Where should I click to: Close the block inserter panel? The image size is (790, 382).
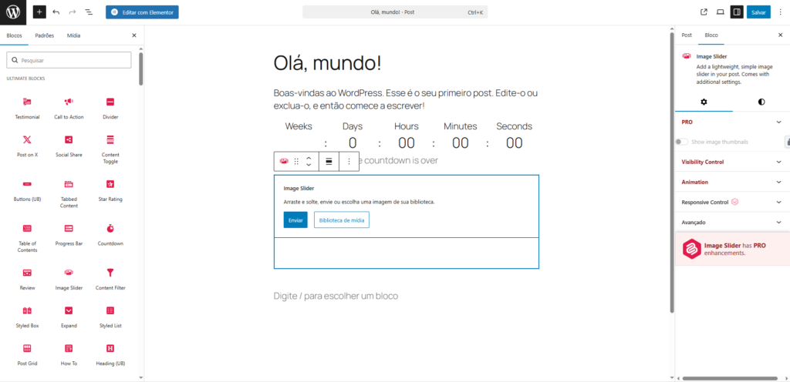tap(134, 35)
